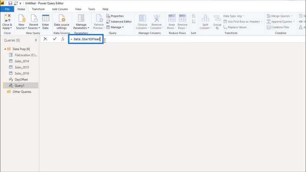Image resolution: width=306 pixels, height=172 pixels.
Task: Click the Remove Rows icon
Action: 182,18
